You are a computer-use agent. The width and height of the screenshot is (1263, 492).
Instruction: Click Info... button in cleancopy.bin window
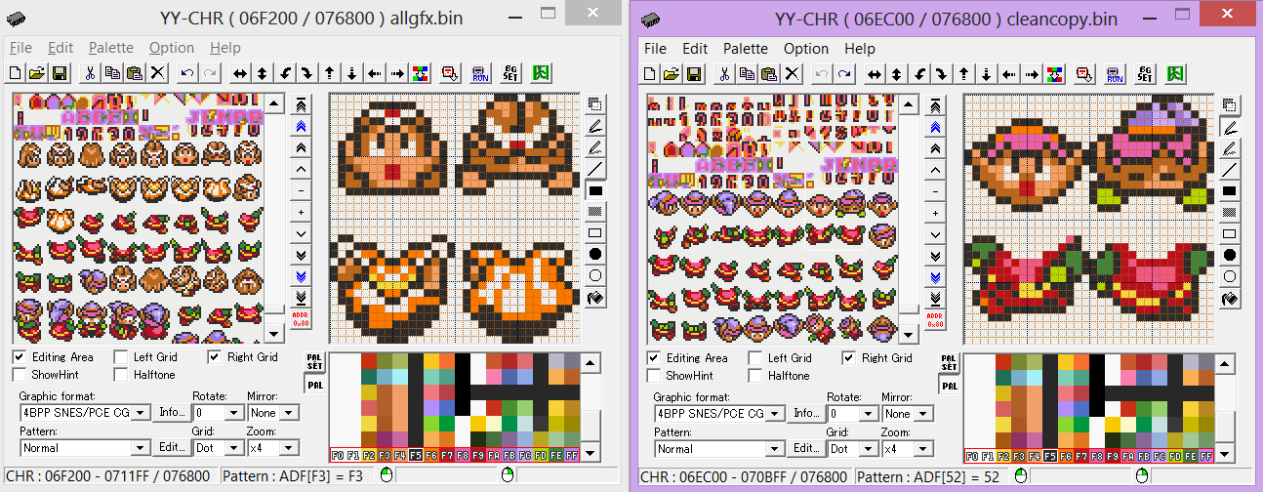click(x=805, y=414)
